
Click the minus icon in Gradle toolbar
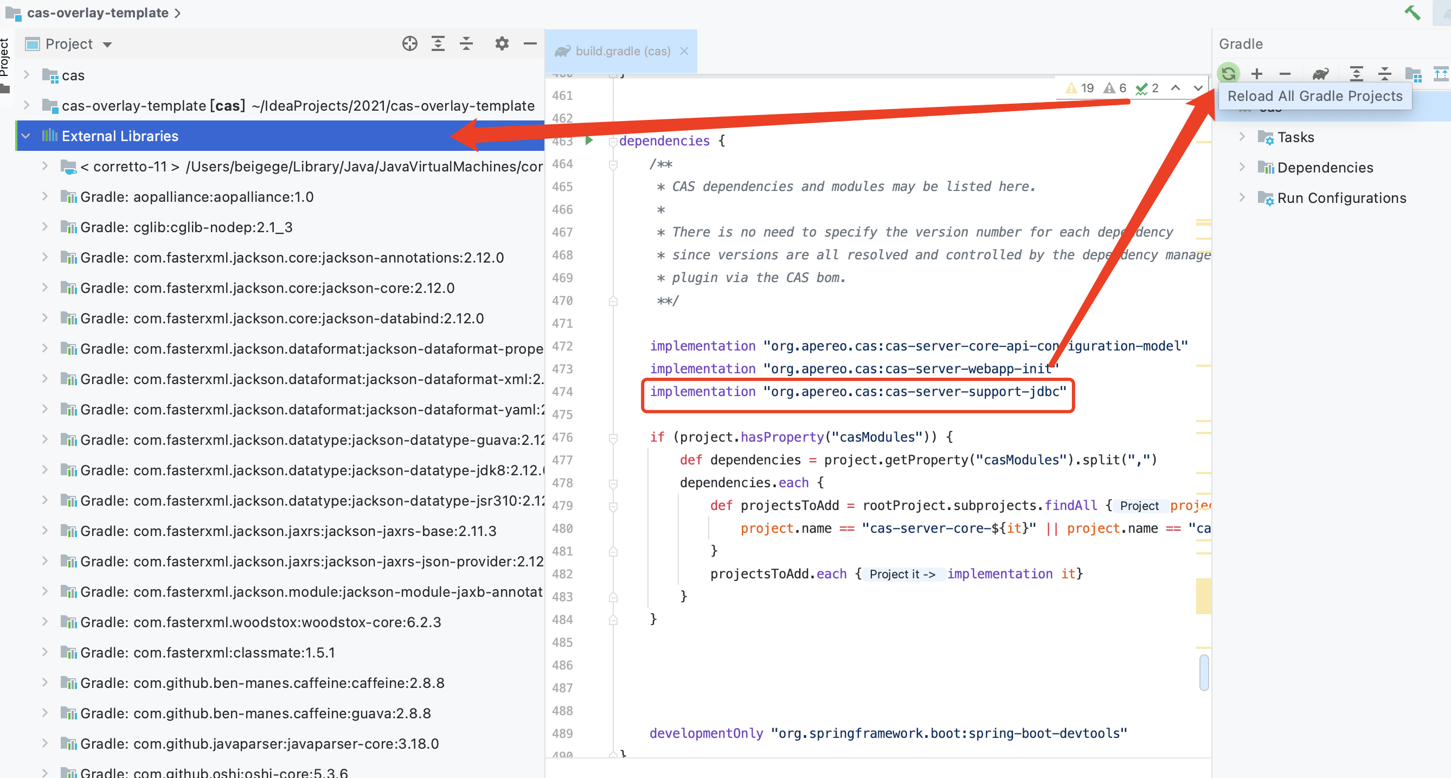(x=1285, y=73)
